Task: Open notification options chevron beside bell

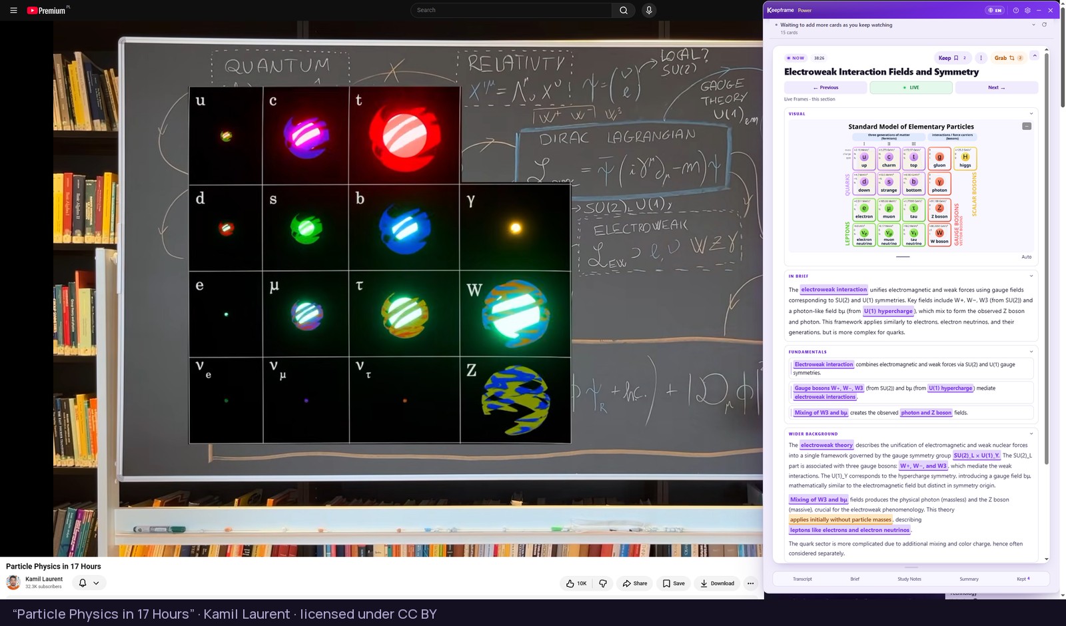Action: (x=96, y=583)
